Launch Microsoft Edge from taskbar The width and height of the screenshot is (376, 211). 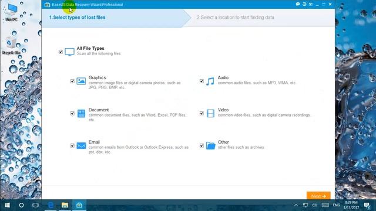51,205
